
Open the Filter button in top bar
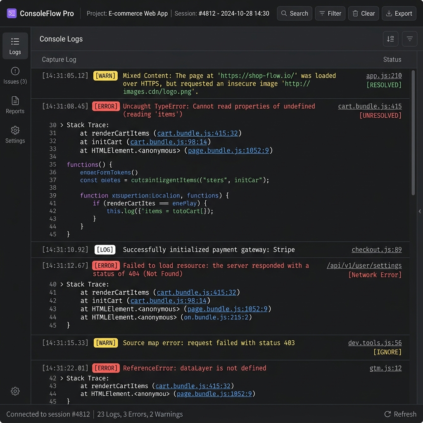(x=330, y=14)
